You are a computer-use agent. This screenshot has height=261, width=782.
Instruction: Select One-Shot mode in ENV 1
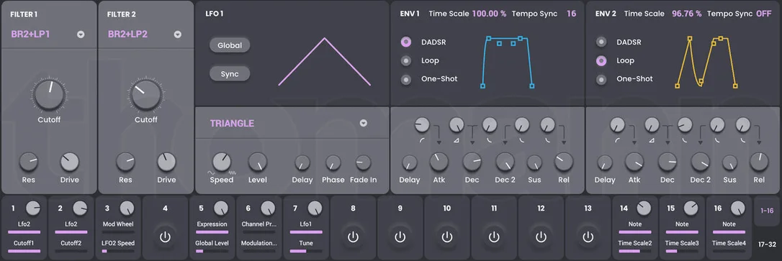click(x=406, y=79)
